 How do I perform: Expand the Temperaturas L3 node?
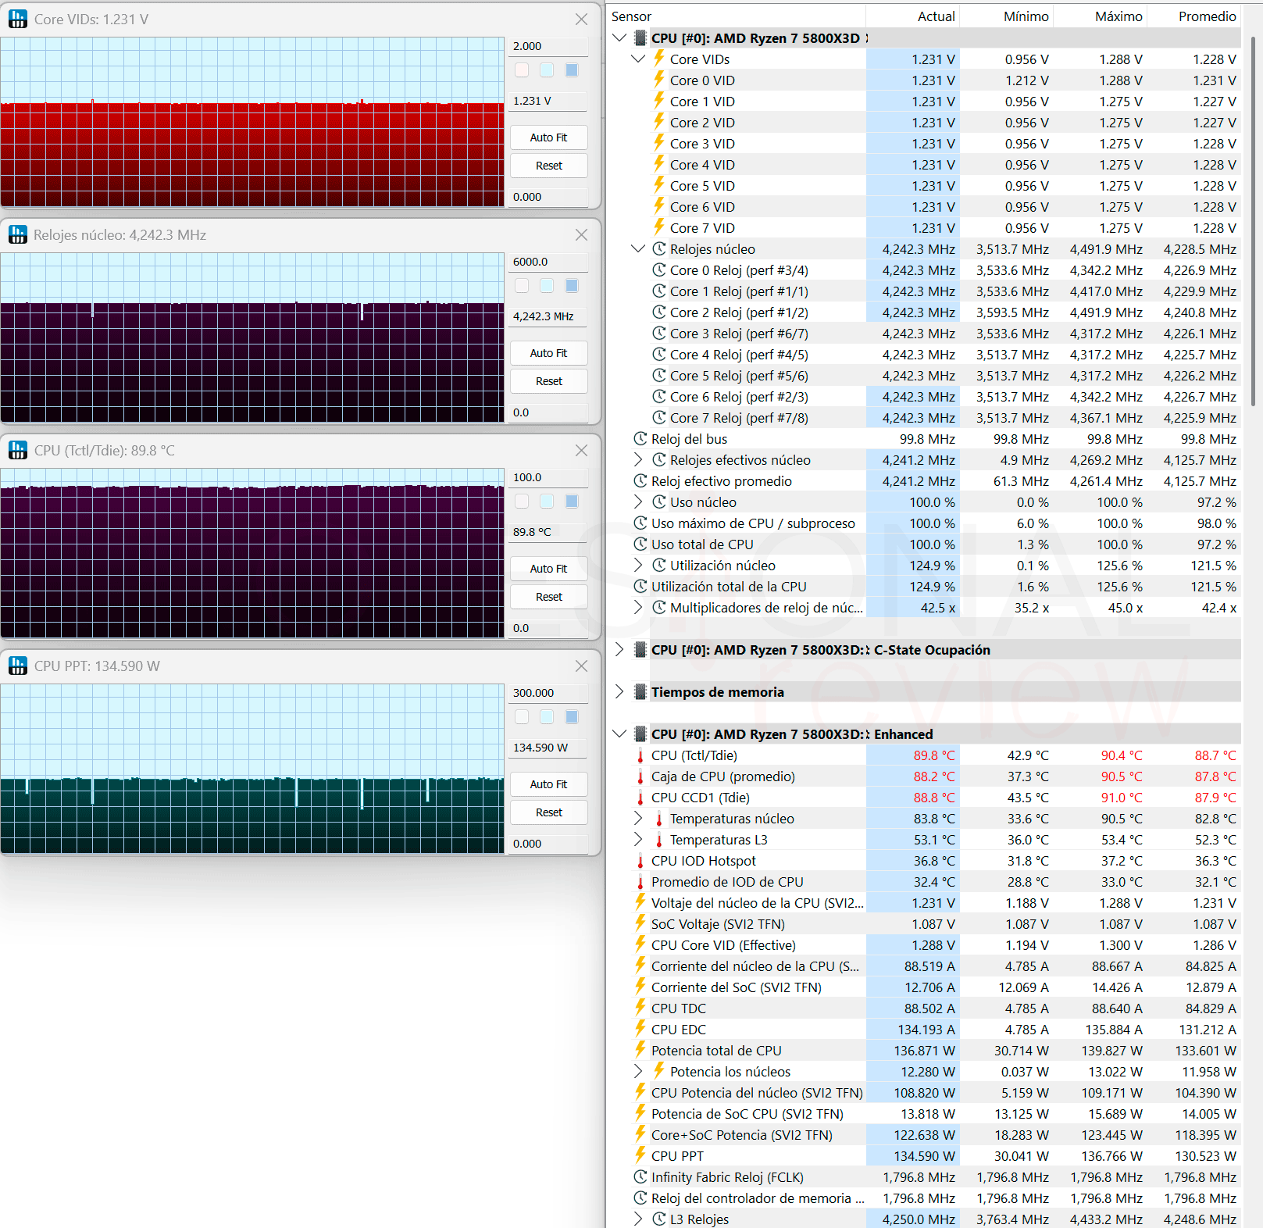tap(638, 839)
